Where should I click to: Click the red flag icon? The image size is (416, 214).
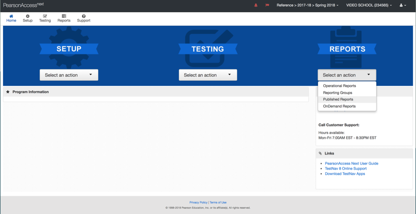coord(267,5)
